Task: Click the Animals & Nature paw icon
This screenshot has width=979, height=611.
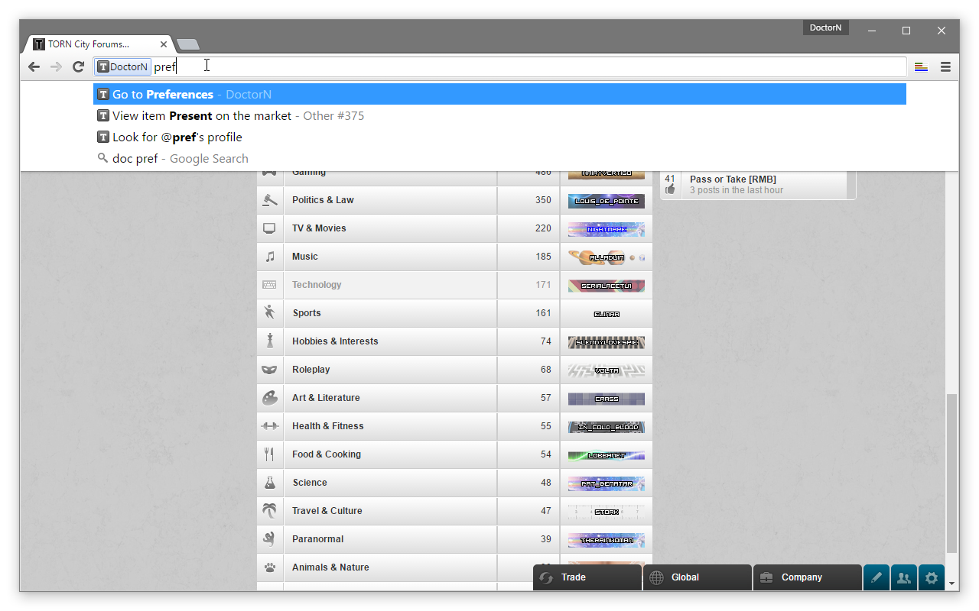Action: (269, 567)
